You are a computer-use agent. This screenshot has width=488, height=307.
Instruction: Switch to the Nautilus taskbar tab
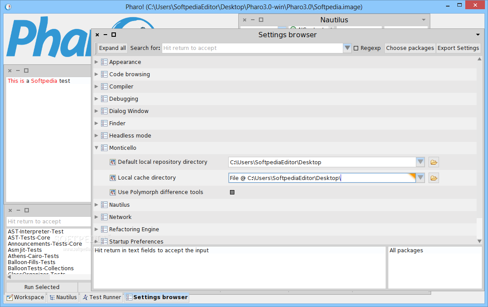[x=63, y=297]
